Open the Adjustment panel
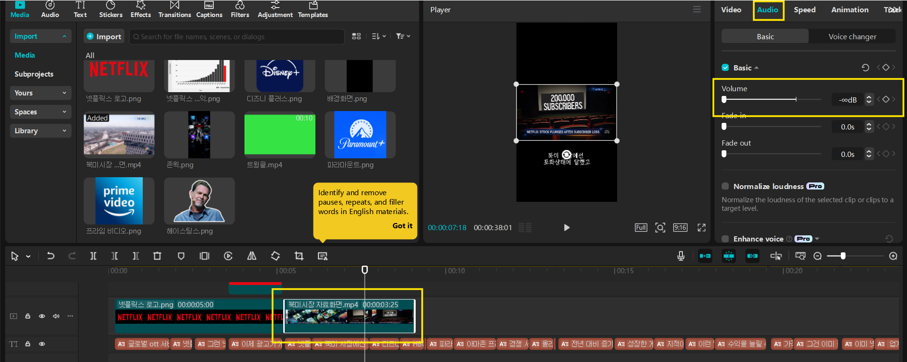 (275, 9)
